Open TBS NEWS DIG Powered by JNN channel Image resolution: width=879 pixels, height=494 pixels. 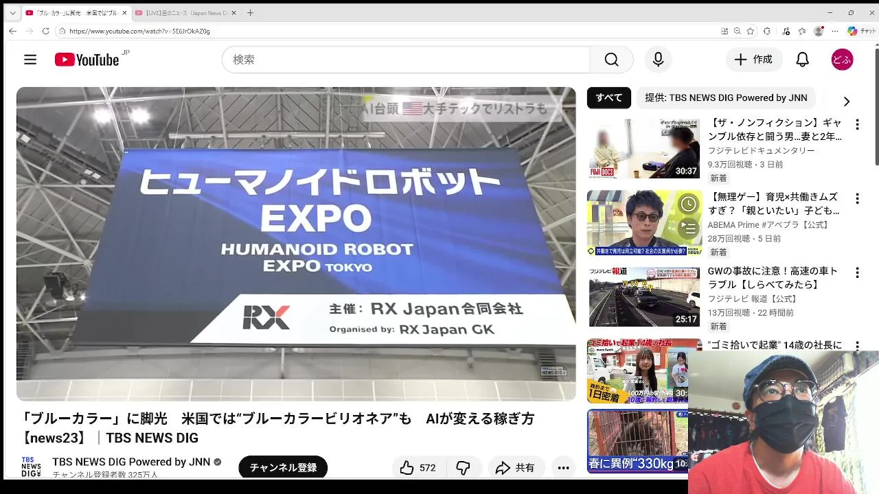[131, 462]
